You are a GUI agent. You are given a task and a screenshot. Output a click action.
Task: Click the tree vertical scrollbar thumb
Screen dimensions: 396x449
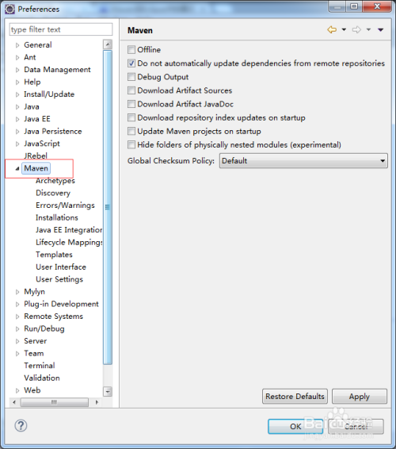pyautogui.click(x=108, y=207)
